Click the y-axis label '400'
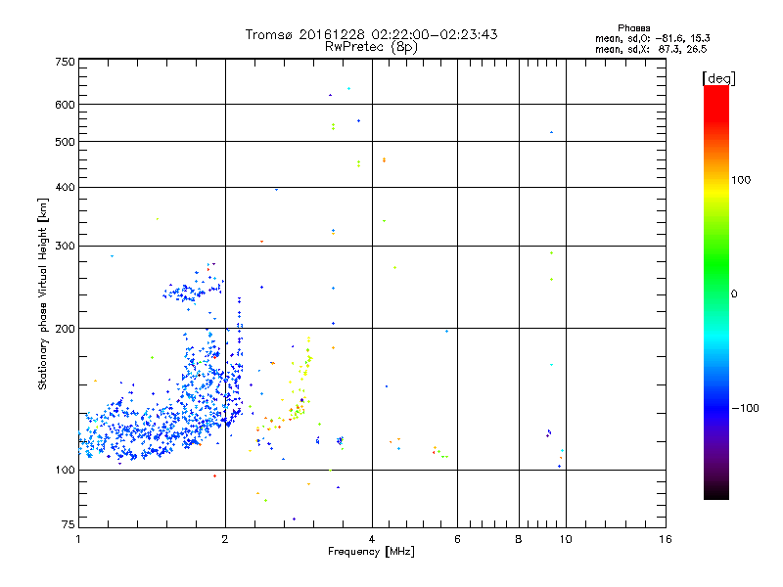This screenshot has height=587, width=783. (x=65, y=187)
